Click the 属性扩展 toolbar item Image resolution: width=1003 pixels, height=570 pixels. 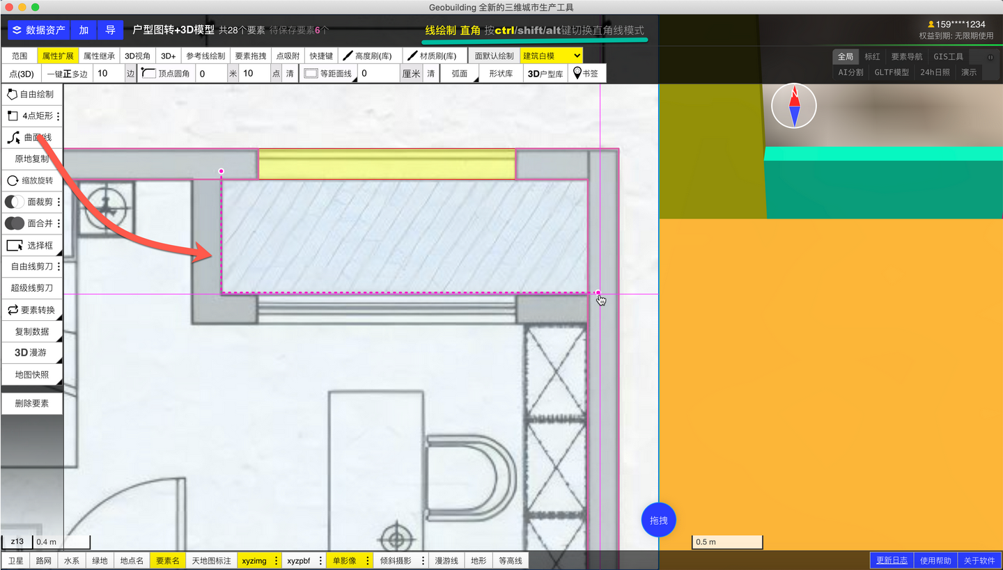pyautogui.click(x=58, y=56)
